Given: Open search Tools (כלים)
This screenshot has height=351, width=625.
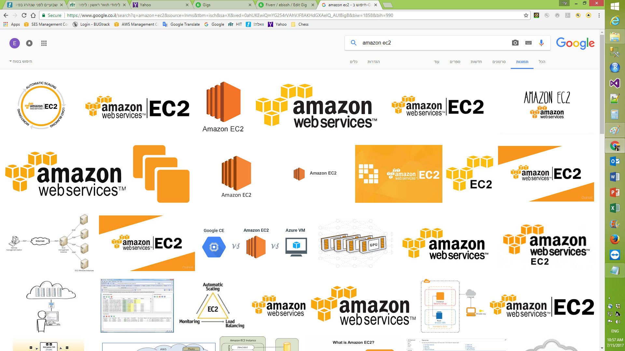Looking at the screenshot, I should tap(354, 62).
